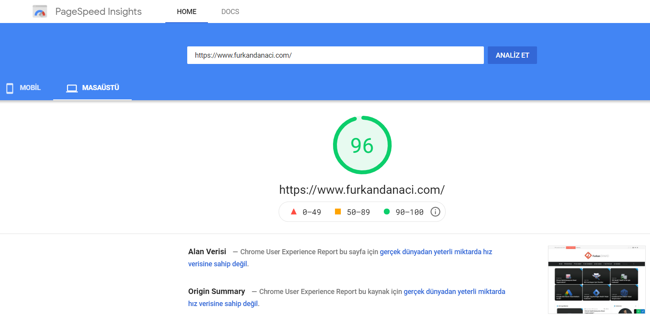650x324 pixels.
Task: Click the Origin Summary heading
Action: [x=217, y=292]
